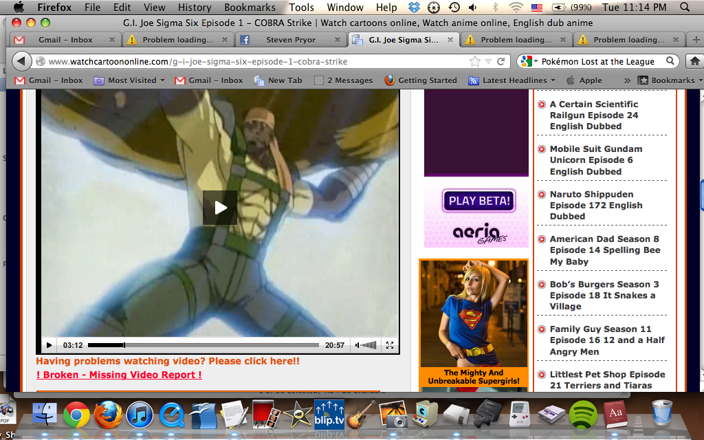Open the Apple menu

pyautogui.click(x=19, y=7)
